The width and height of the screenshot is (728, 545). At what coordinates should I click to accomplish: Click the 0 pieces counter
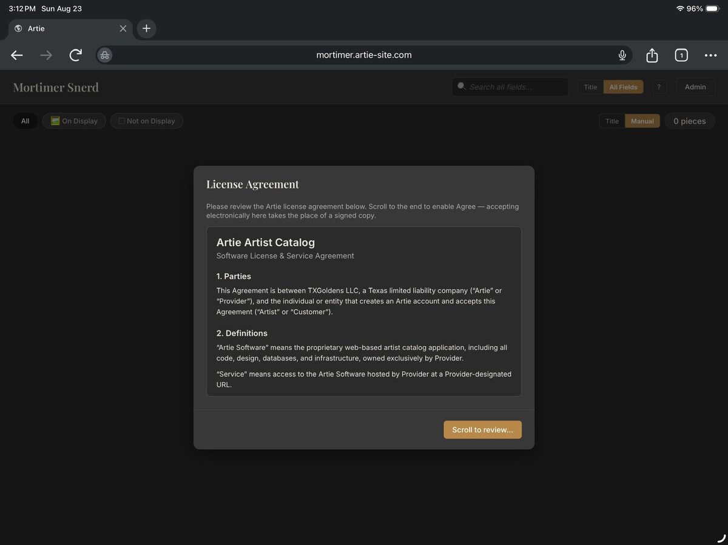coord(690,121)
